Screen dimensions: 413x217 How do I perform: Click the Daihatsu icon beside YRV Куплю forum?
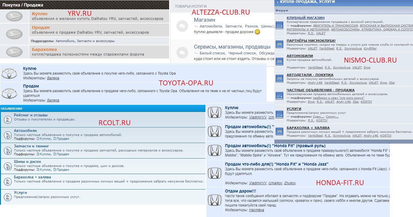point(14,16)
